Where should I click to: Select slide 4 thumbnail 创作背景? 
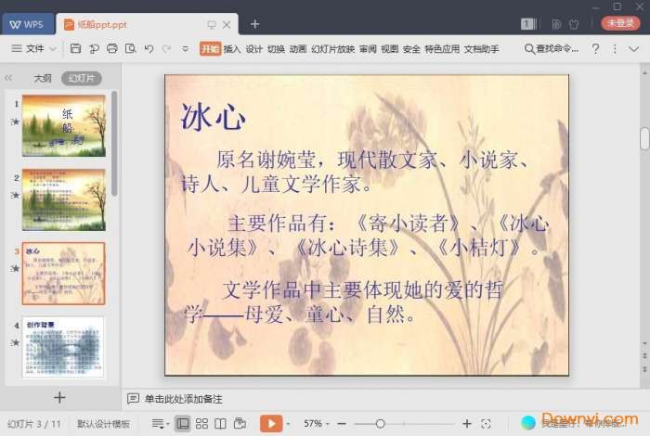(x=63, y=347)
